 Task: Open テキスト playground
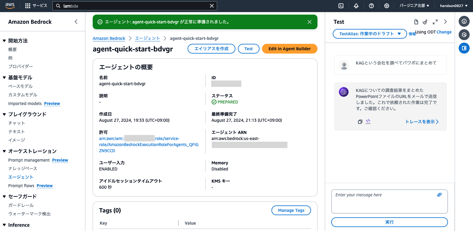pyautogui.click(x=16, y=131)
